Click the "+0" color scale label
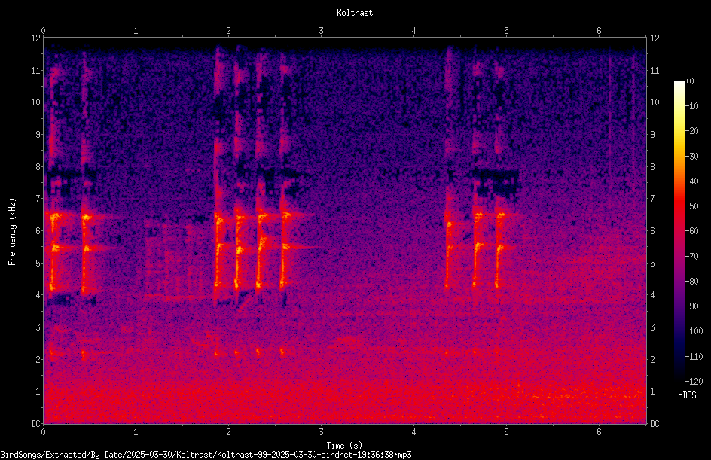 pos(689,81)
